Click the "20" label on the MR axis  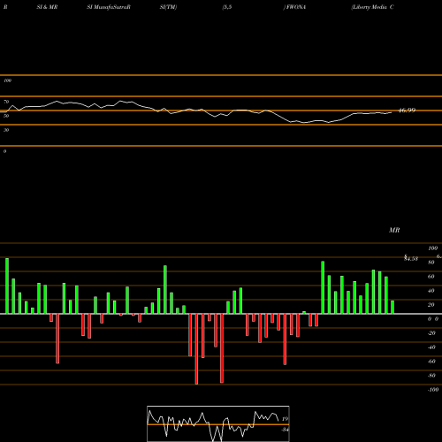point(431,305)
